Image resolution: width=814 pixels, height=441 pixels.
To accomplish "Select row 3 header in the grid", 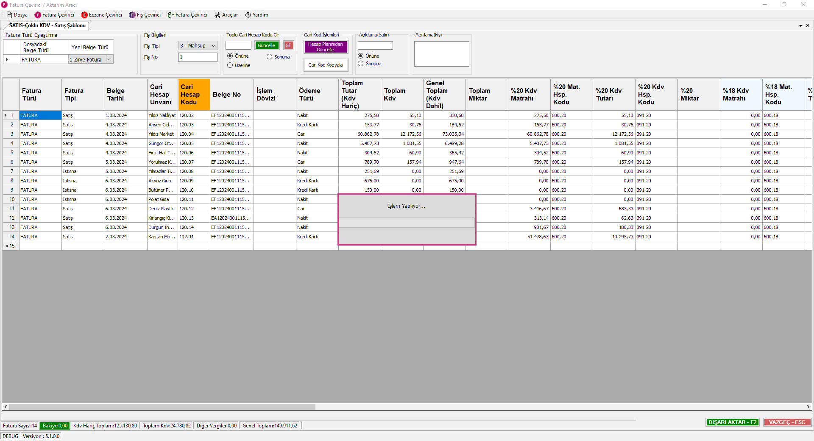I will click(x=11, y=134).
